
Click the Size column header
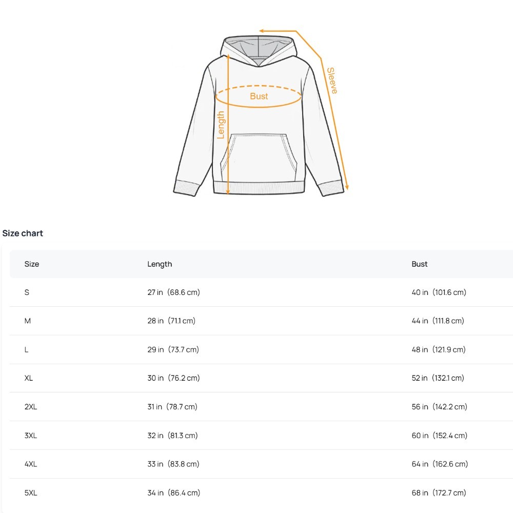pos(32,264)
